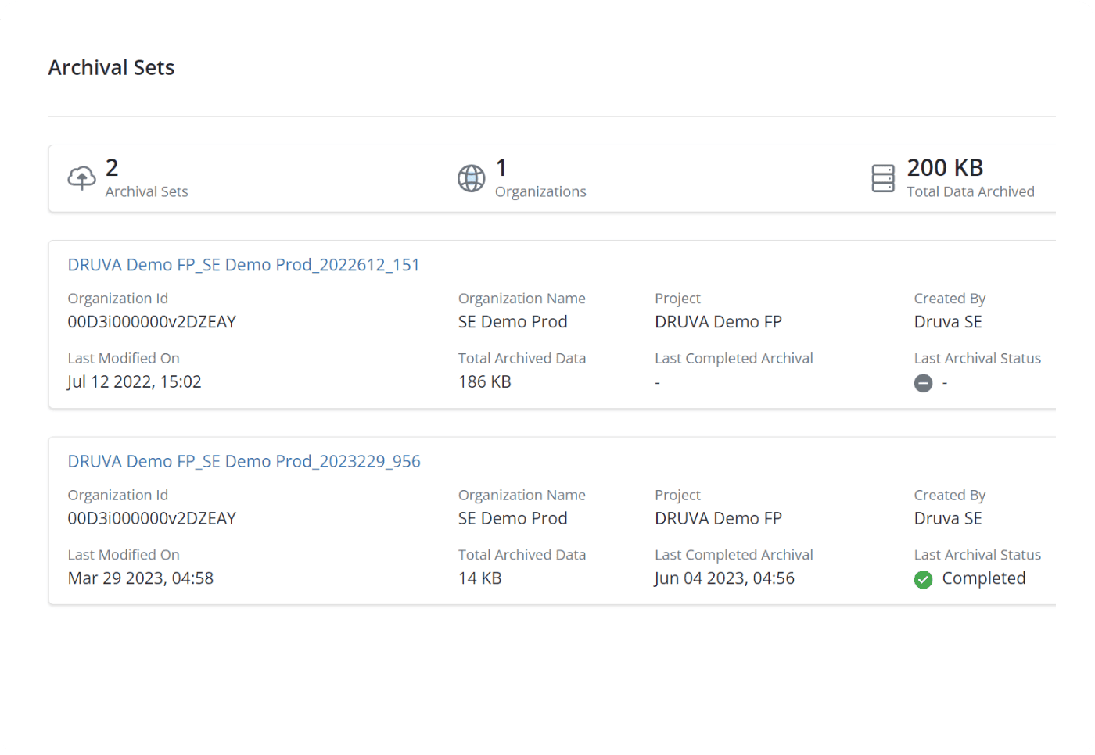Image resolution: width=1095 pixels, height=755 pixels.
Task: Click the storage Total Data Archived icon
Action: (x=882, y=178)
